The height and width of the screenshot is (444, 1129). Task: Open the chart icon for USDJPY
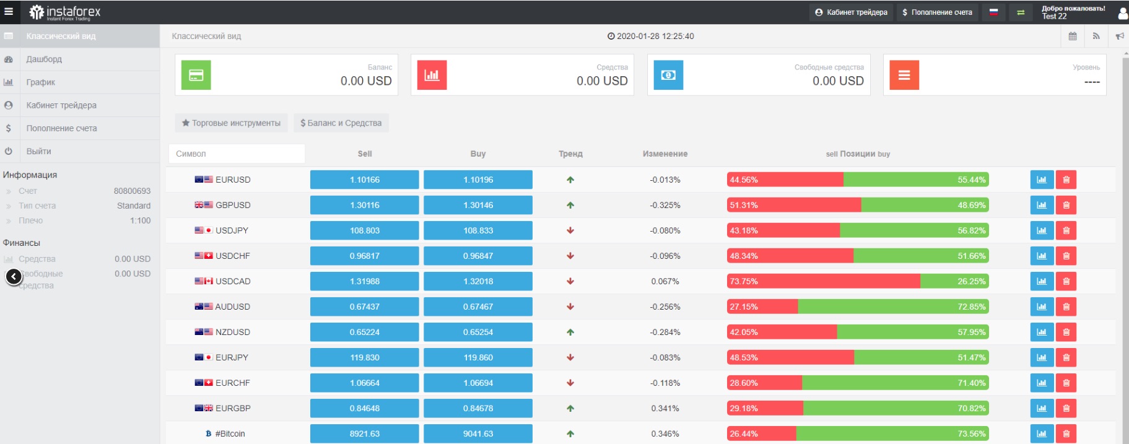(x=1042, y=230)
